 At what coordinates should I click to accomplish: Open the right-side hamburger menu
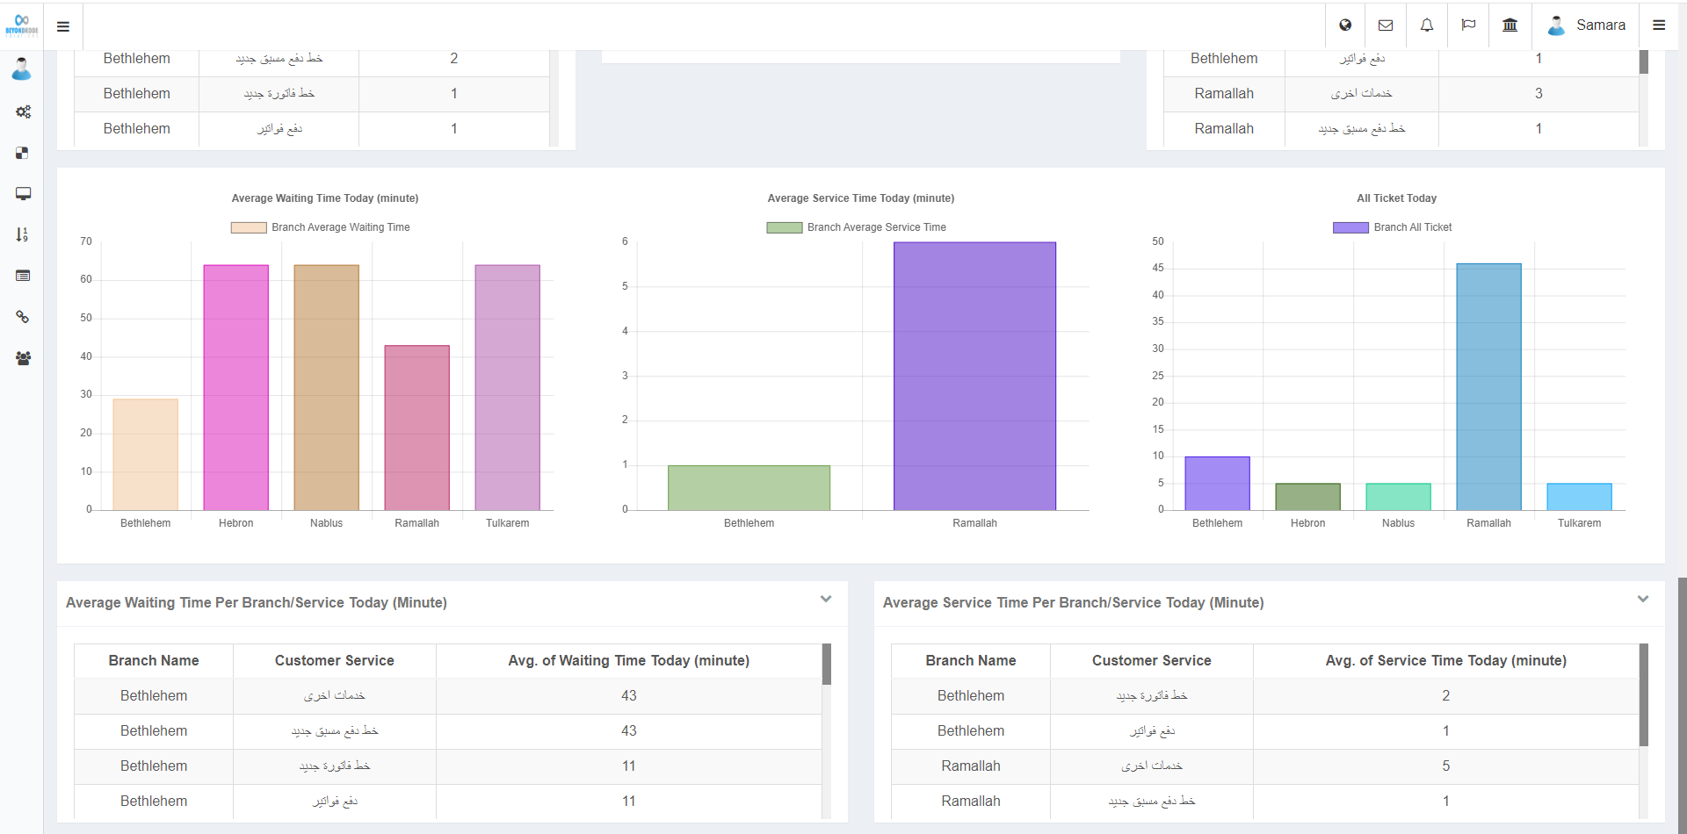(1659, 25)
